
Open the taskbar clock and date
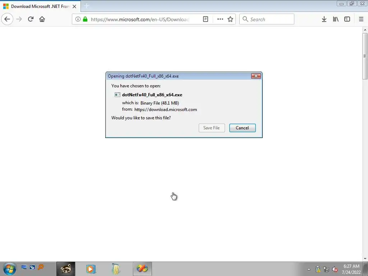tap(351, 269)
